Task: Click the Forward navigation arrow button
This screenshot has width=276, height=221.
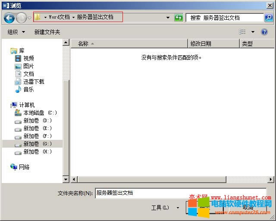Action: pos(21,18)
